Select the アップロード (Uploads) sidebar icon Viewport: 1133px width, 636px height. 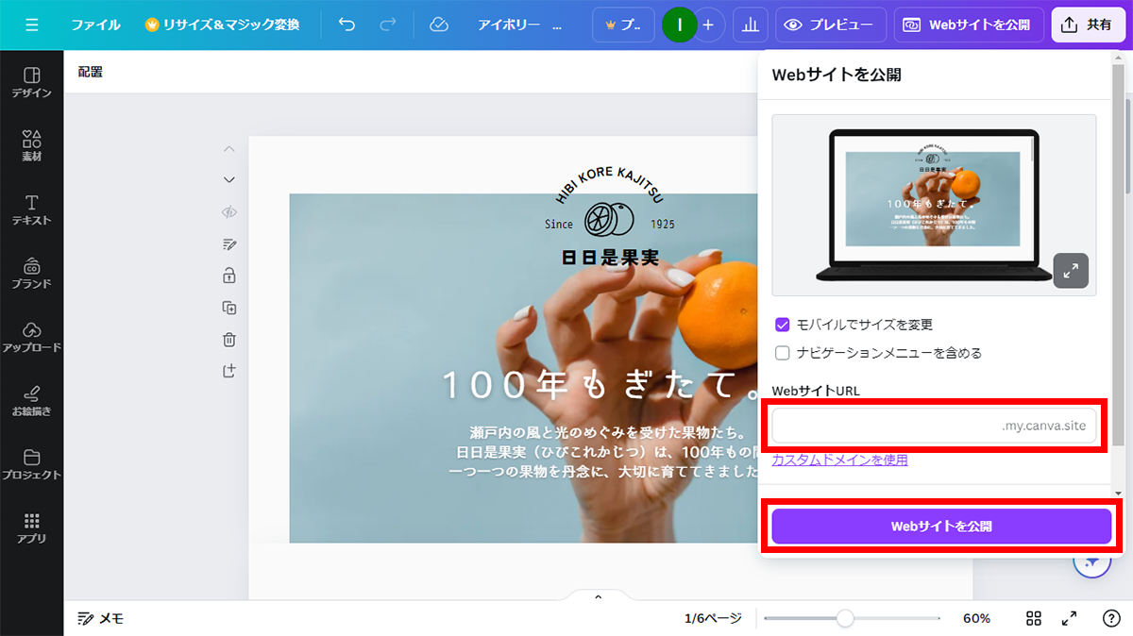[x=32, y=336]
